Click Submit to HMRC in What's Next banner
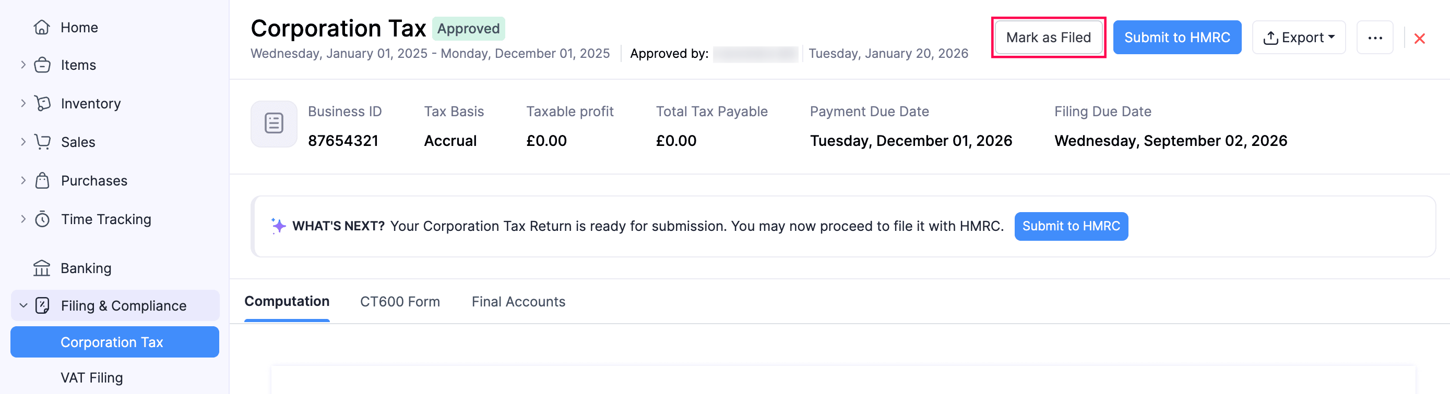Viewport: 1450px width, 394px height. (x=1071, y=226)
